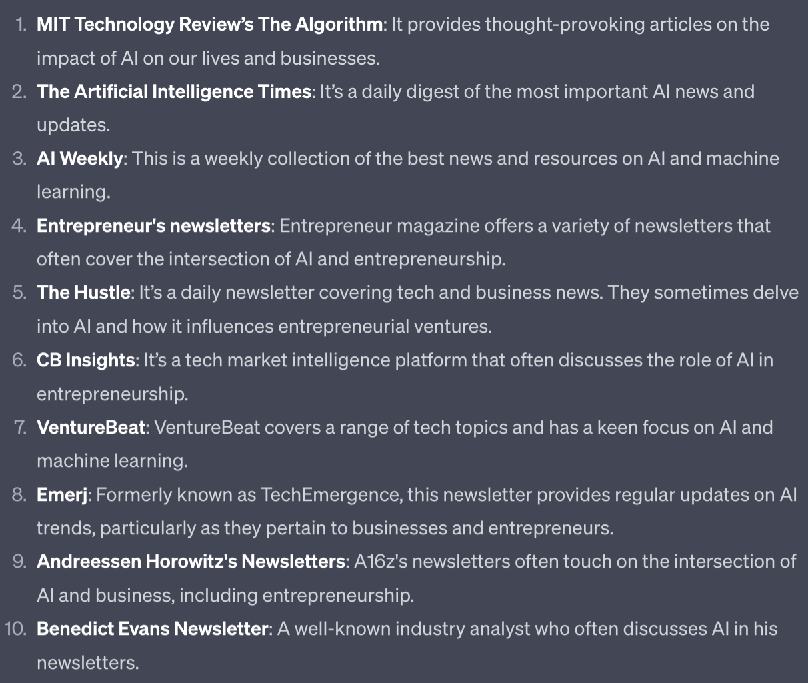Screen dimensions: 808x683
Task: Click the bold 'MIT Technology Review's The Algorithm' title
Action: 210,25
